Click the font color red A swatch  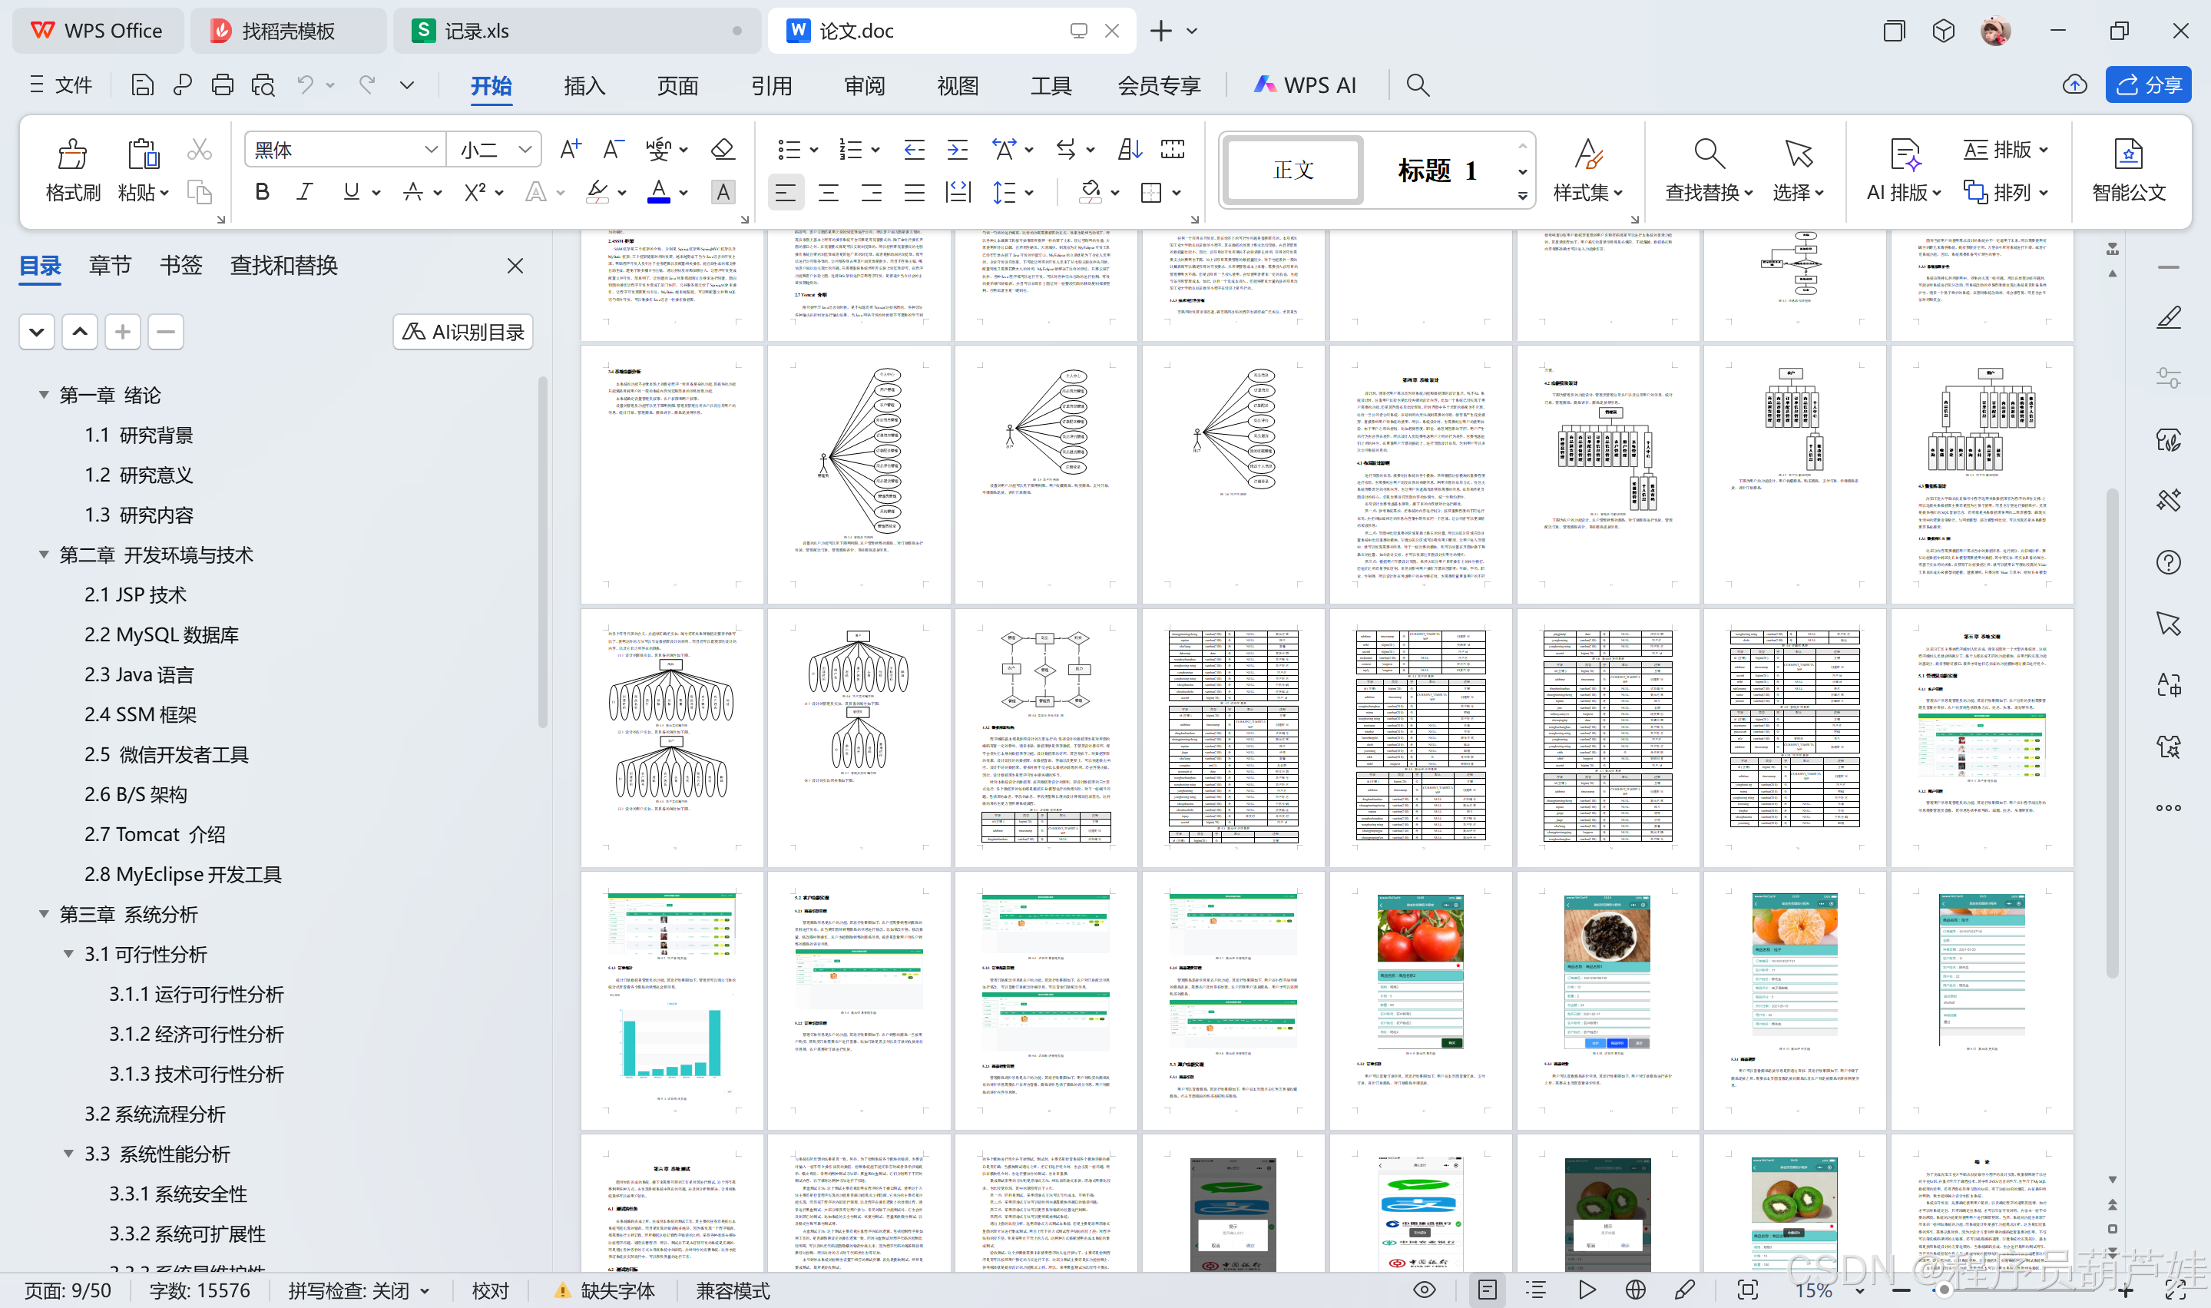658,191
